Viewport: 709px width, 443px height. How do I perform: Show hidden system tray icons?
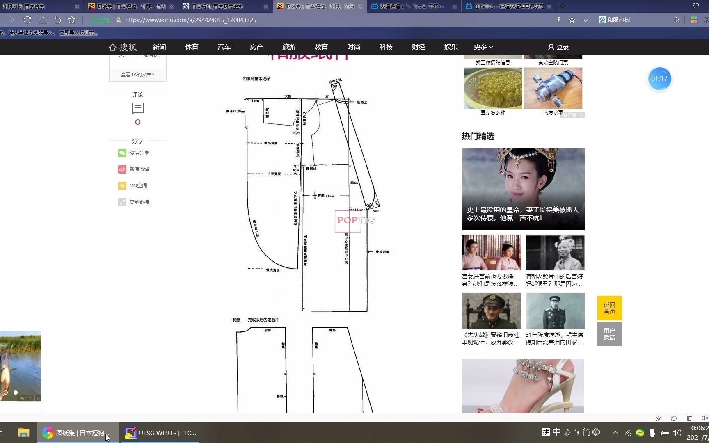615,432
